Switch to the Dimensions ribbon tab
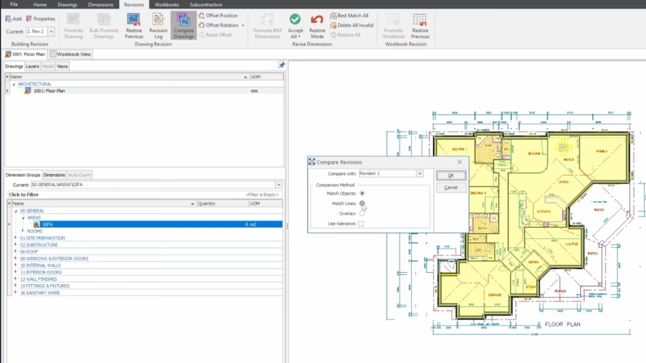Viewport: 646px width, 363px height. click(x=100, y=4)
